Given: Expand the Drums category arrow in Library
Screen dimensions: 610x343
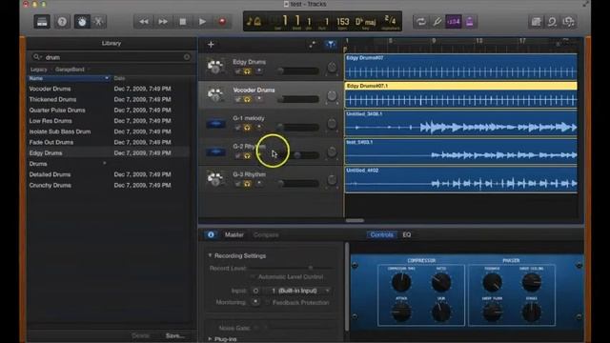Looking at the screenshot, I should point(104,163).
